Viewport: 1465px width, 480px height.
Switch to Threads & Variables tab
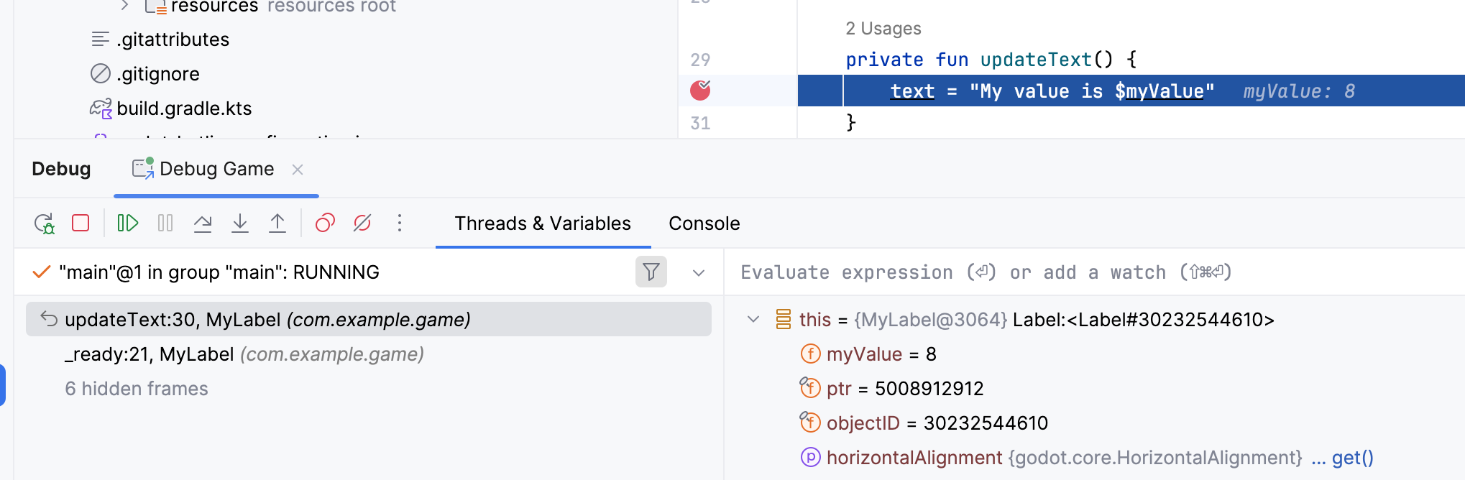pyautogui.click(x=543, y=223)
